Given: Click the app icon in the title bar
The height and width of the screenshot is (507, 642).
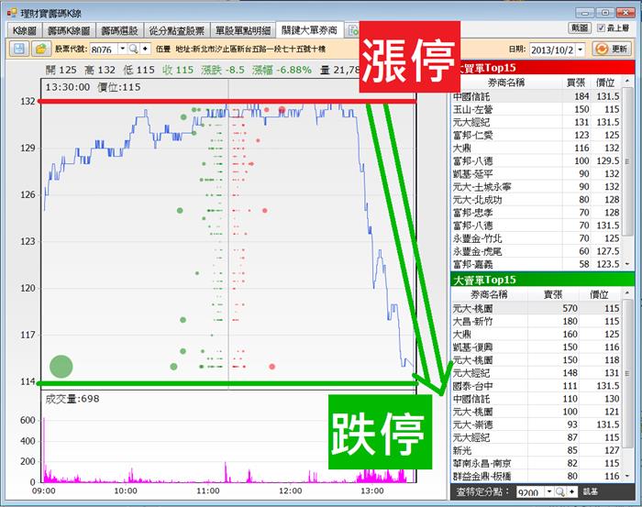Looking at the screenshot, I should [12, 13].
